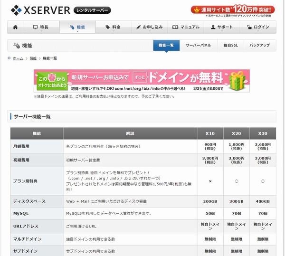285x256 pixels.
Task: Click the XSERVER logo
Action: pyautogui.click(x=40, y=10)
